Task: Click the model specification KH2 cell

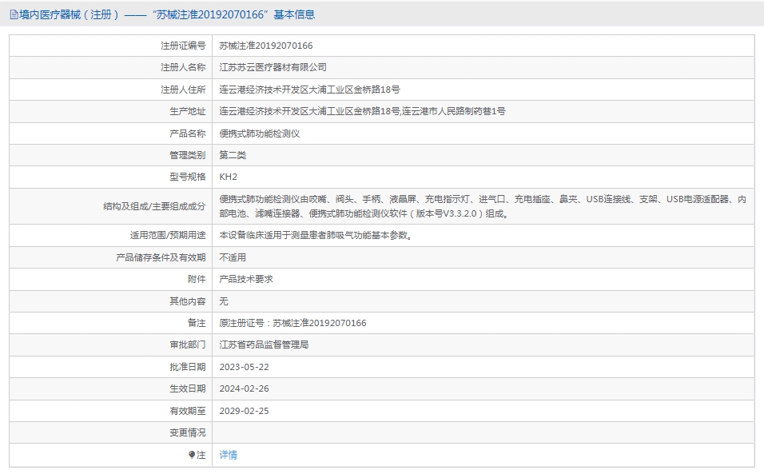Action: (x=229, y=177)
